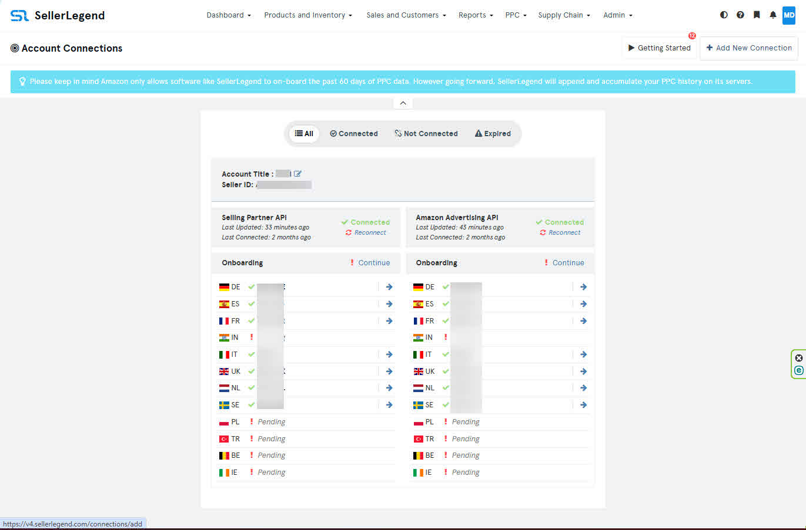Image resolution: width=806 pixels, height=530 pixels.
Task: Click TR Pending under Amazon Advertising API
Action: pos(466,439)
